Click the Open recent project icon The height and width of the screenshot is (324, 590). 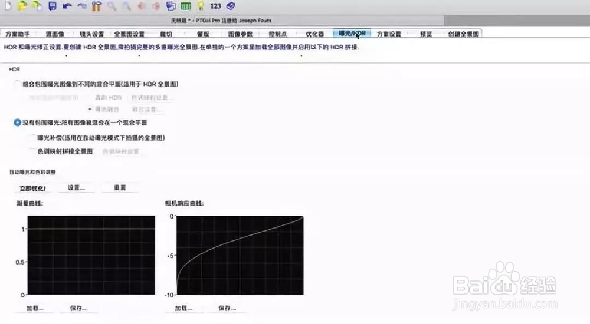coord(37,6)
